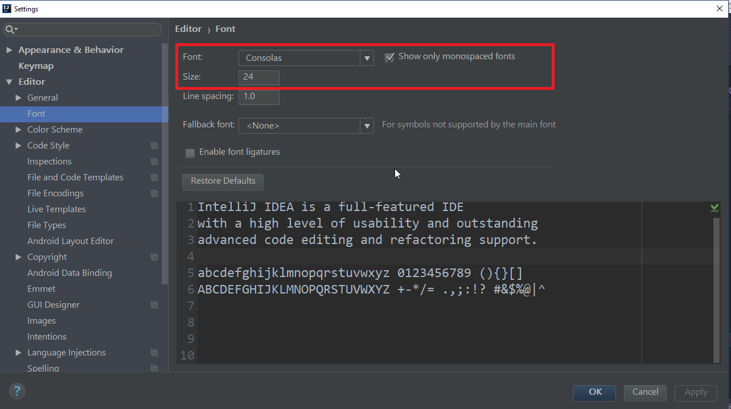Click the shared-settings icon beside GUI Designer
Viewport: 731px width, 409px height.
click(x=154, y=305)
